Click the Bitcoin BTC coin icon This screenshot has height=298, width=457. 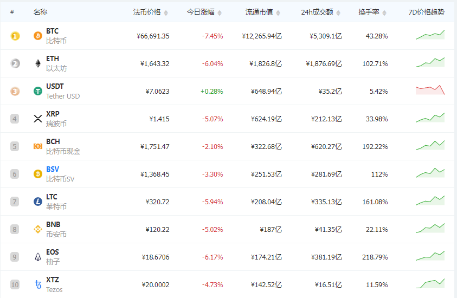38,36
